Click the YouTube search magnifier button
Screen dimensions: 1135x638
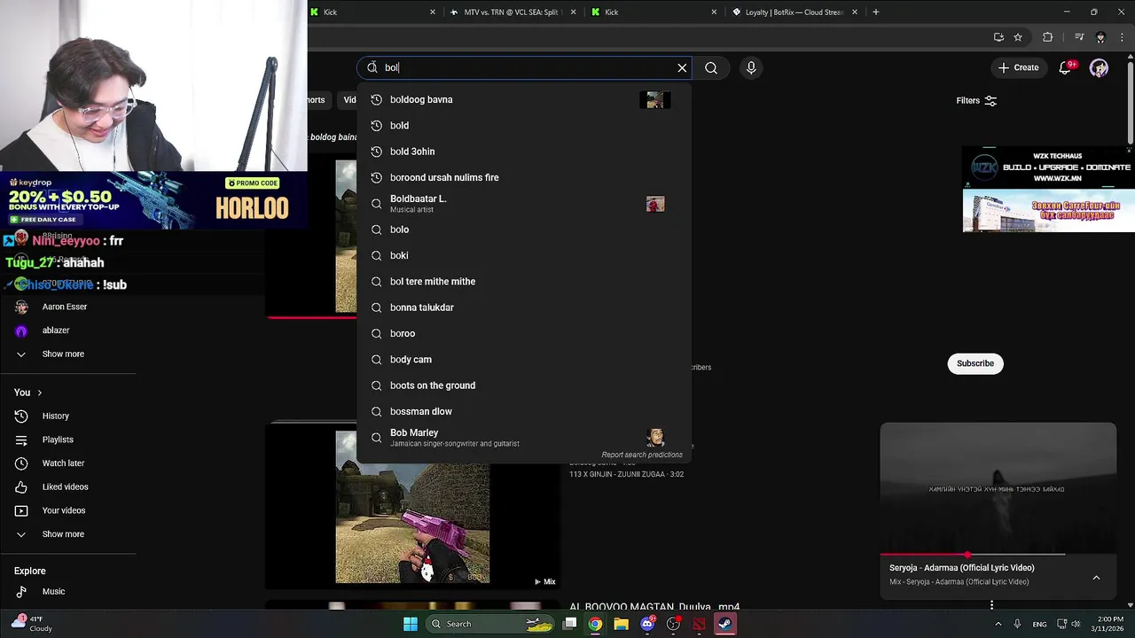click(x=711, y=67)
